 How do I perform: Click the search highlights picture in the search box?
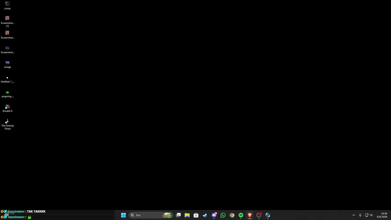167,215
